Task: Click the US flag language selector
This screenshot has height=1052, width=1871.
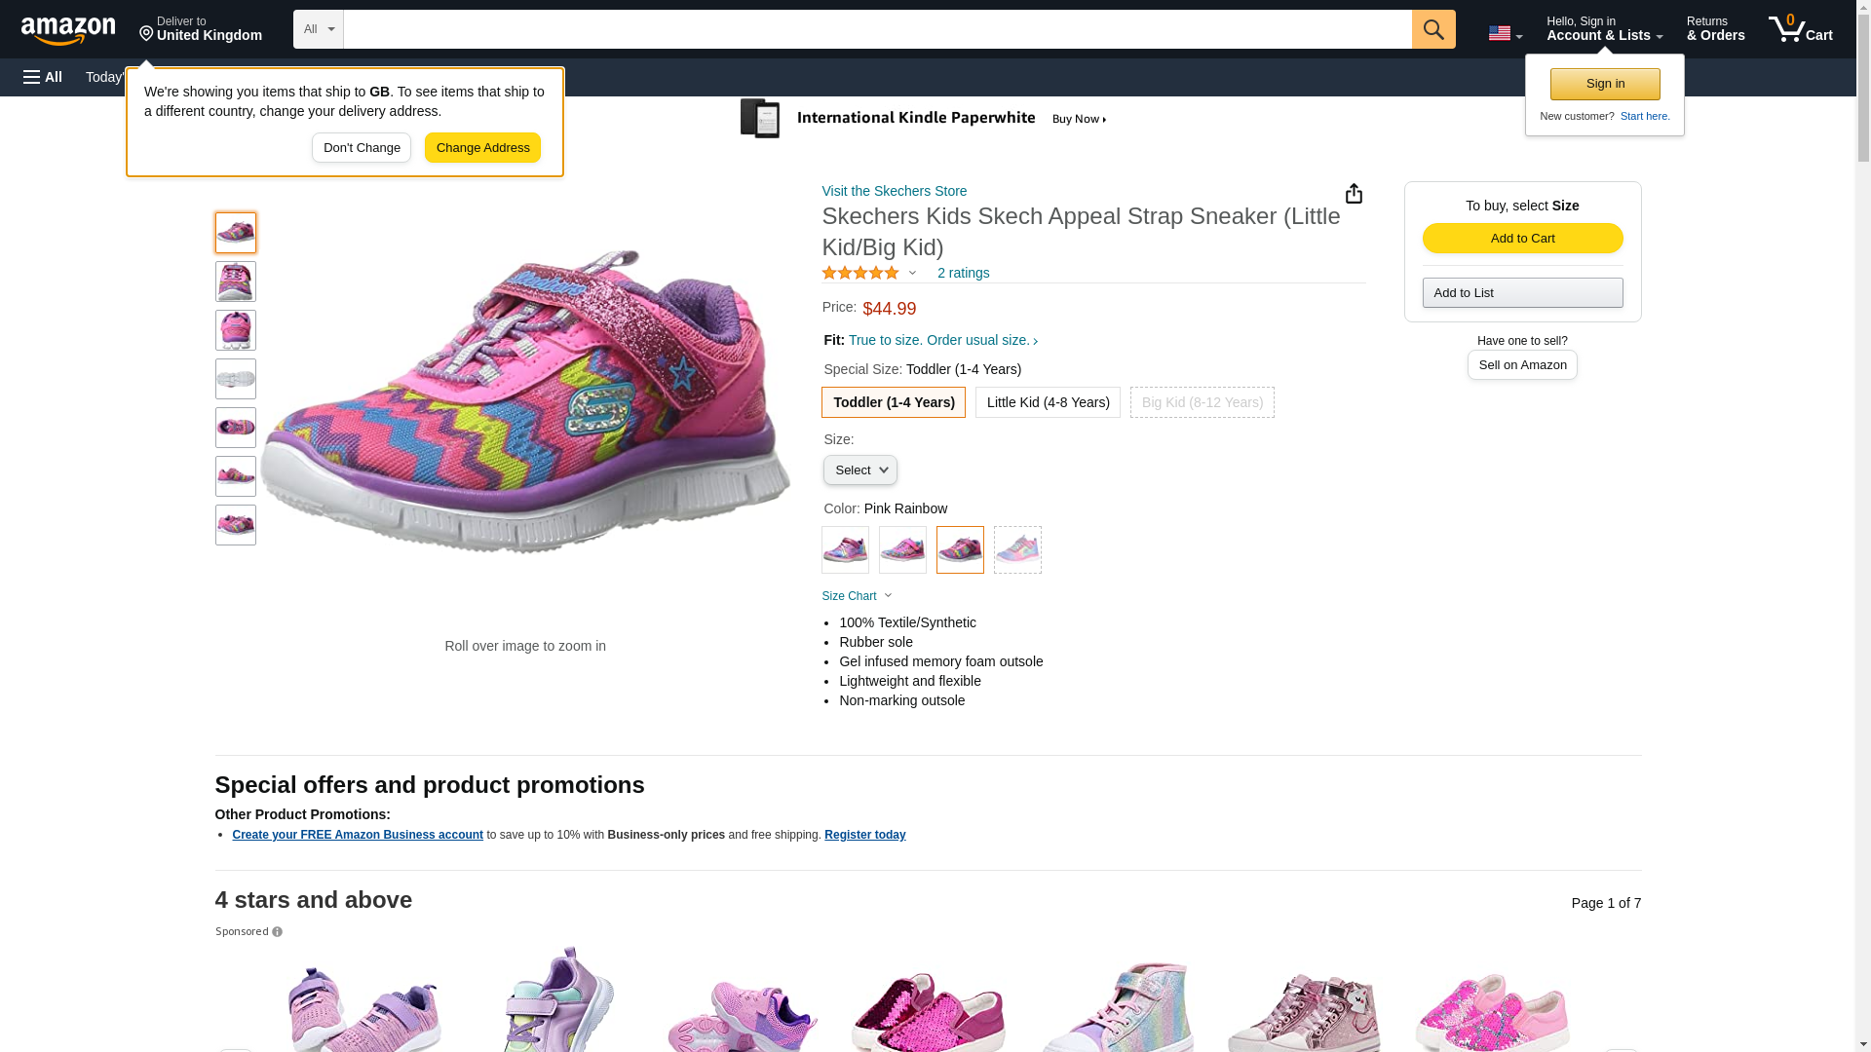Action: tap(1505, 33)
